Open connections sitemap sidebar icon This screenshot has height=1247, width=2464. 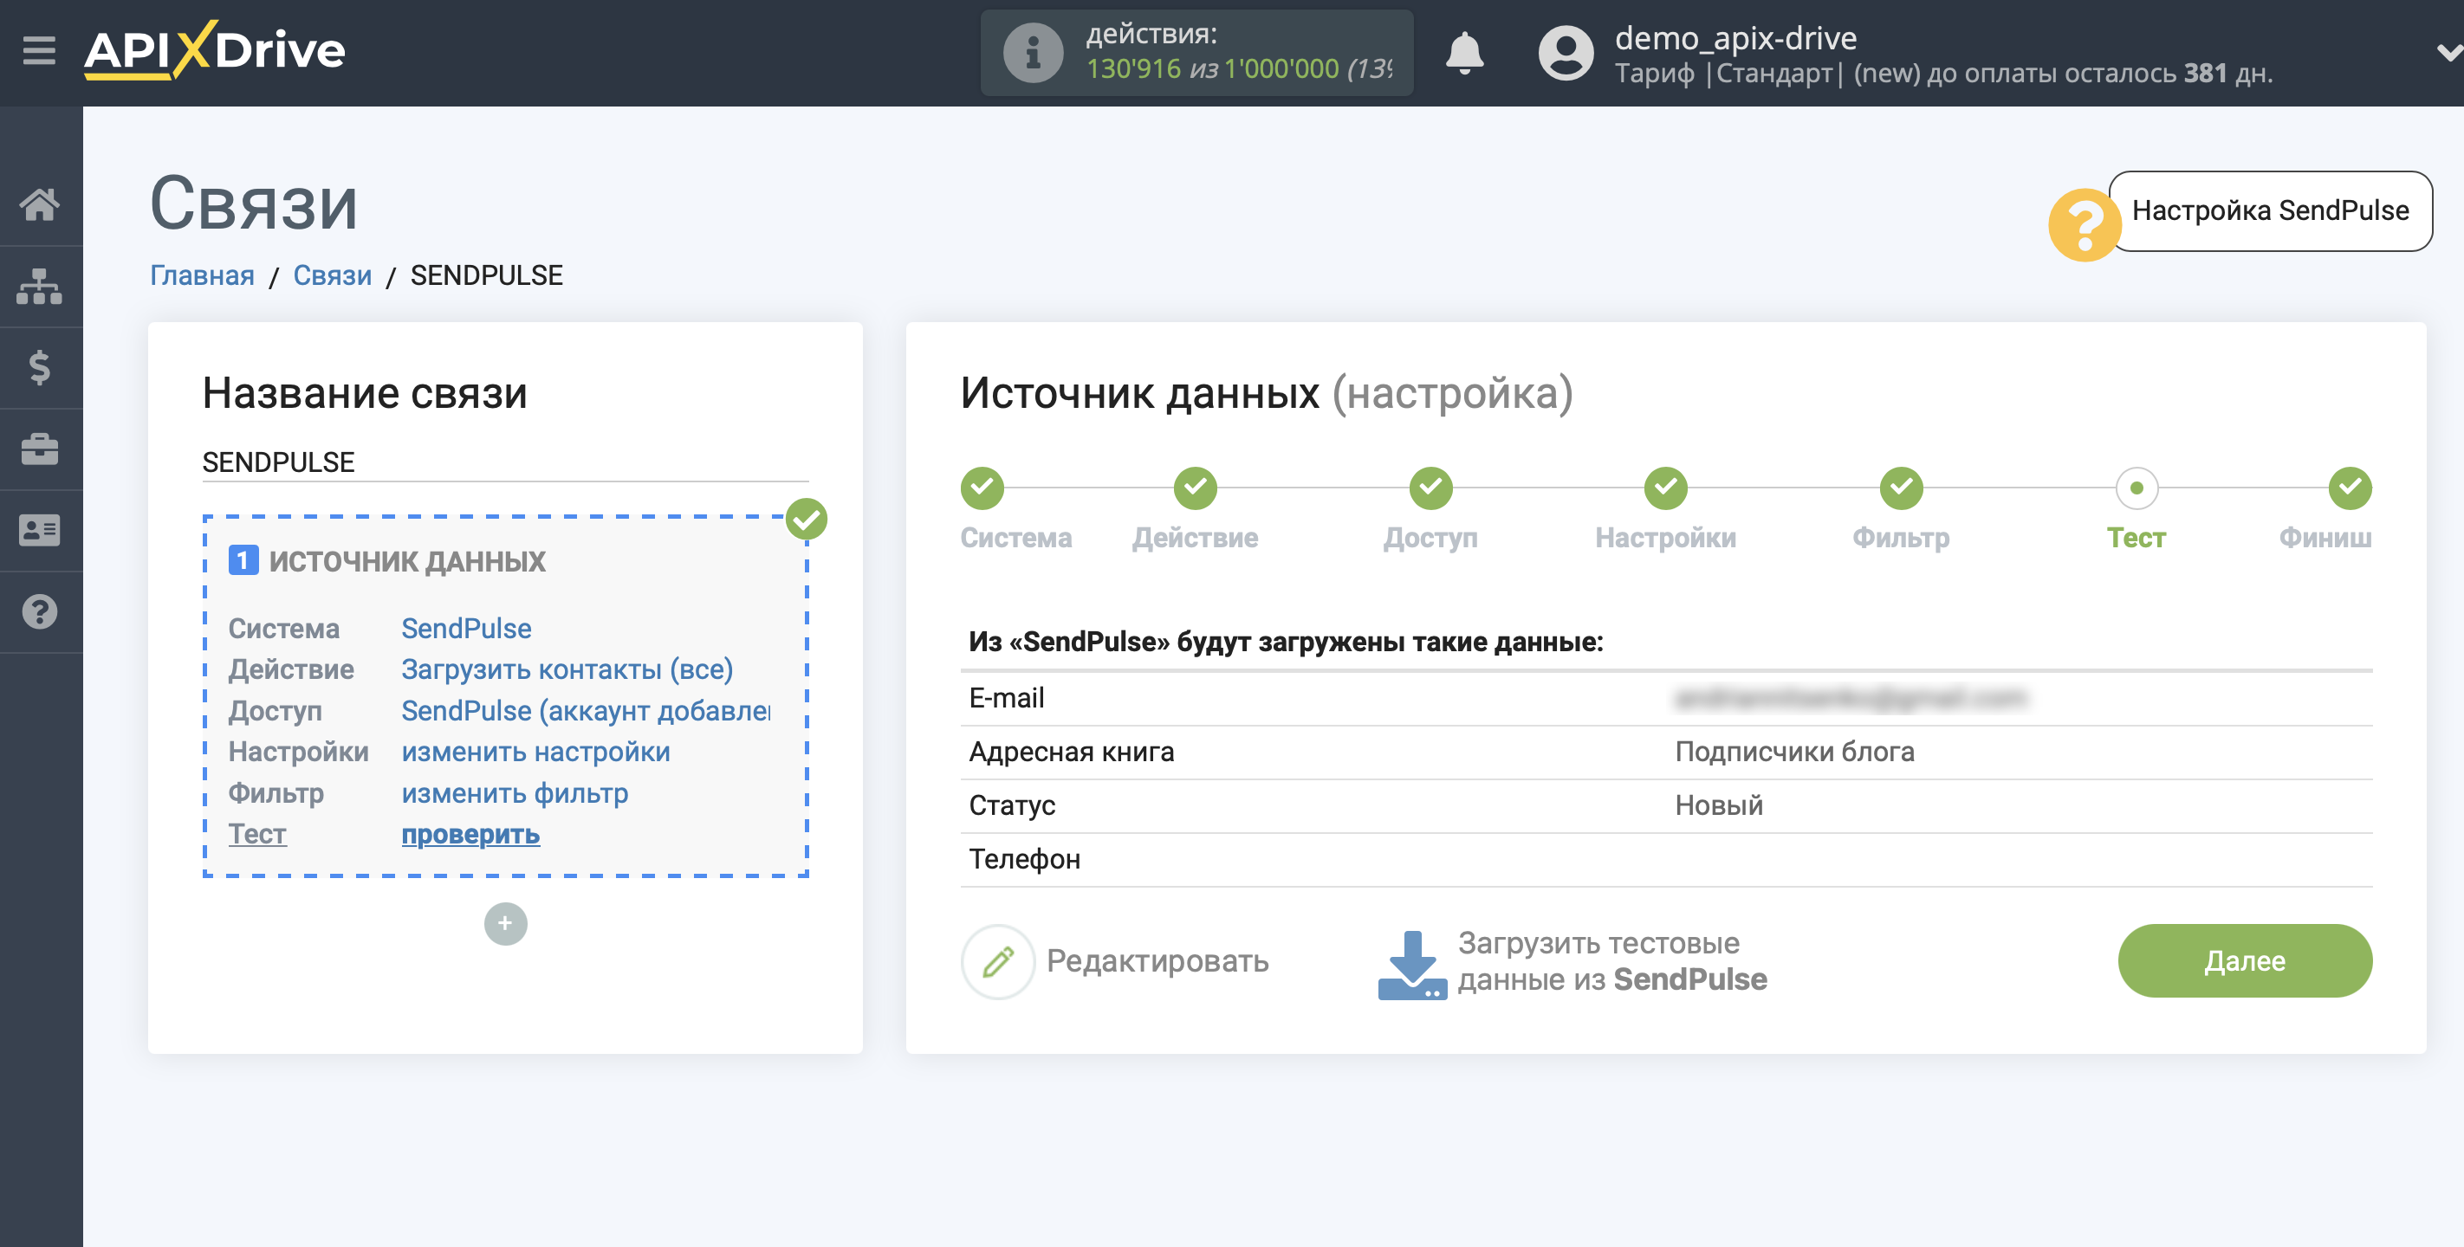[39, 286]
